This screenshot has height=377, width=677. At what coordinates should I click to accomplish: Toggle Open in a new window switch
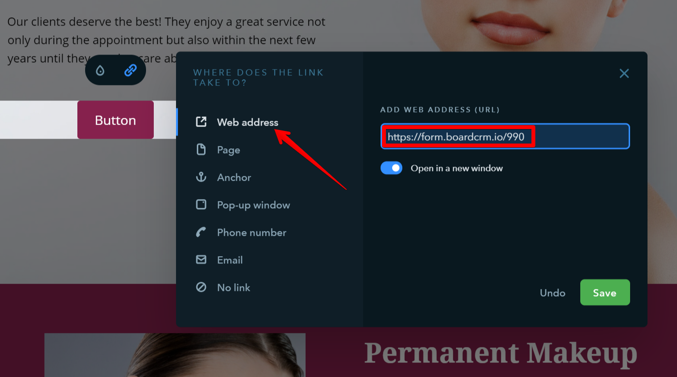point(391,168)
